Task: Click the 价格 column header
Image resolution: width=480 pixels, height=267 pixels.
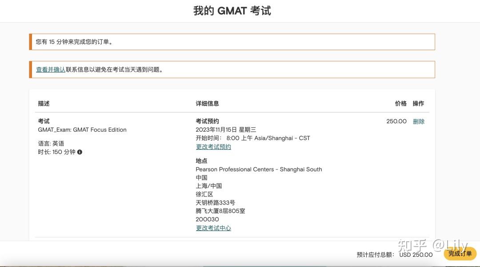Action: coord(400,103)
